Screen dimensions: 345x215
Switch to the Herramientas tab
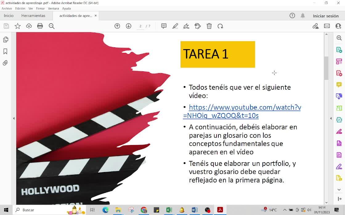33,16
